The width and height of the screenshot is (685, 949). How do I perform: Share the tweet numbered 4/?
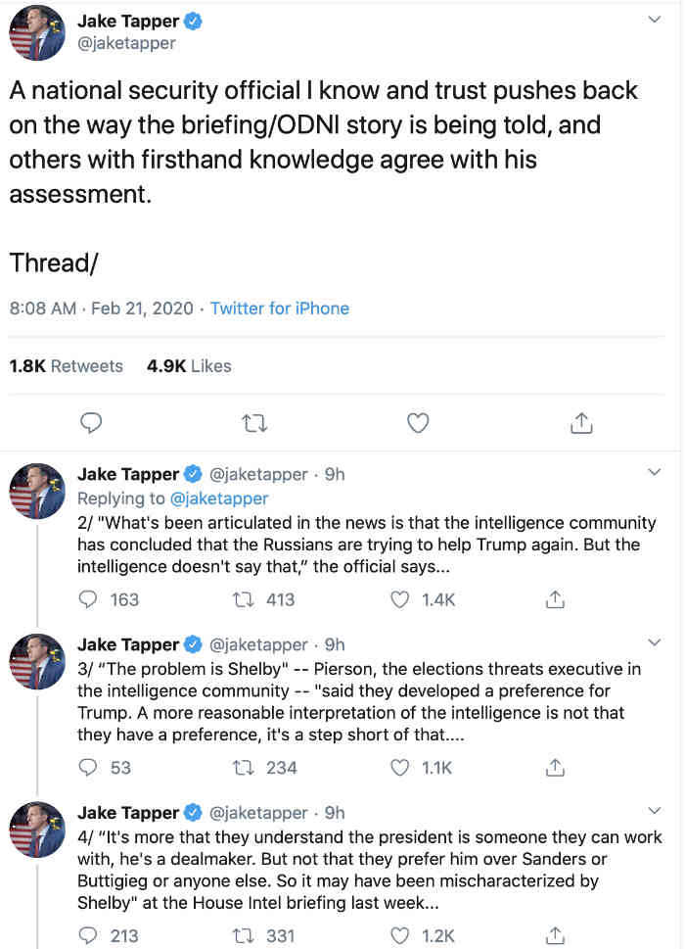pos(555,935)
